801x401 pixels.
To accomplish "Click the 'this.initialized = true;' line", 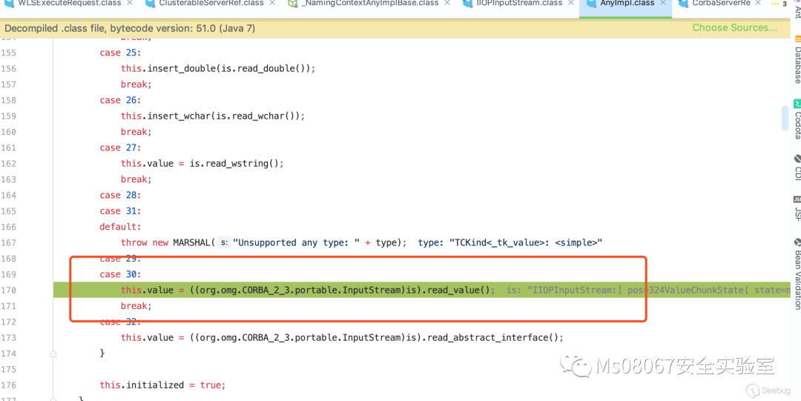I will 162,385.
